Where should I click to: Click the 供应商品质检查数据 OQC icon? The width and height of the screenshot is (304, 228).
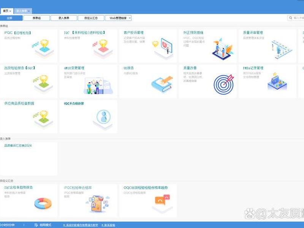[43, 119]
